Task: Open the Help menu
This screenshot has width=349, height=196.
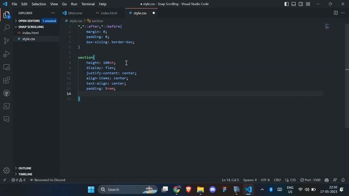Action: point(103,4)
